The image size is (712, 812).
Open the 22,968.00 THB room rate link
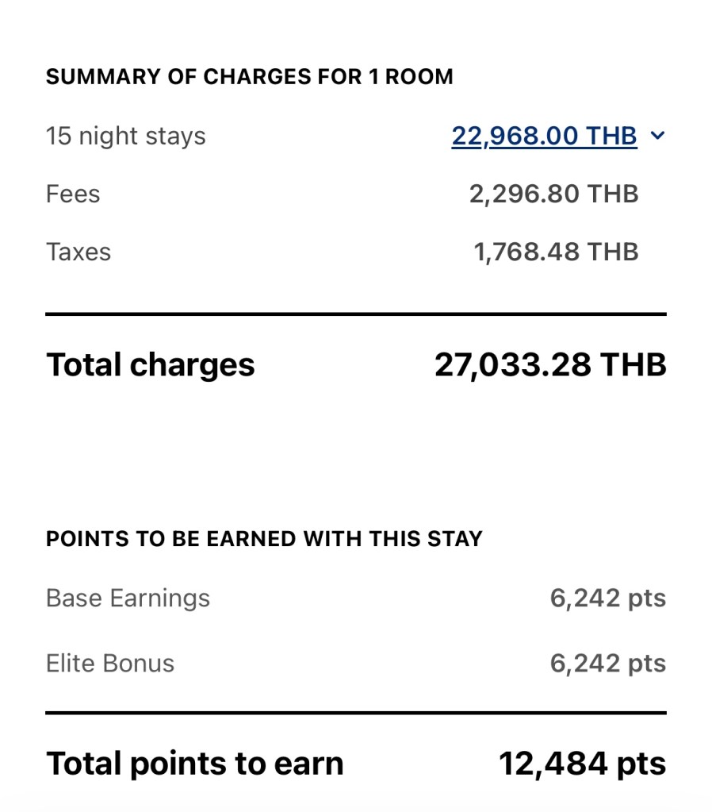(x=544, y=136)
